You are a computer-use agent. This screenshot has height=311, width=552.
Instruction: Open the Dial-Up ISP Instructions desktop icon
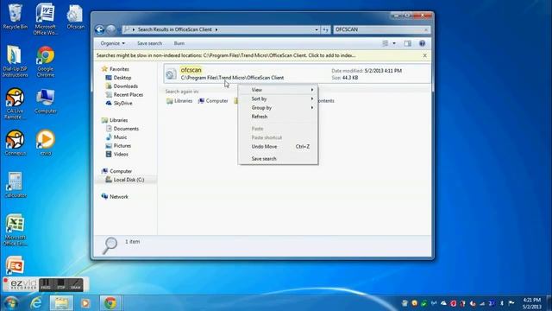pos(15,61)
